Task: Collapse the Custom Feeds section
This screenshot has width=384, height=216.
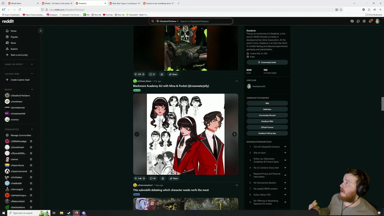Action: coord(32,74)
